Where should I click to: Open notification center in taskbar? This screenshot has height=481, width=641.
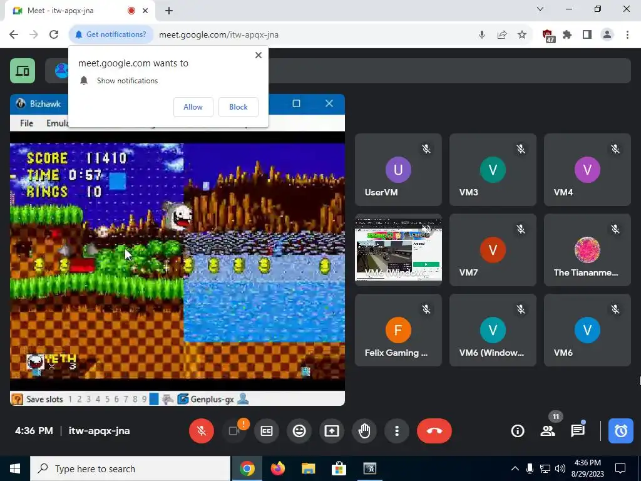620,468
